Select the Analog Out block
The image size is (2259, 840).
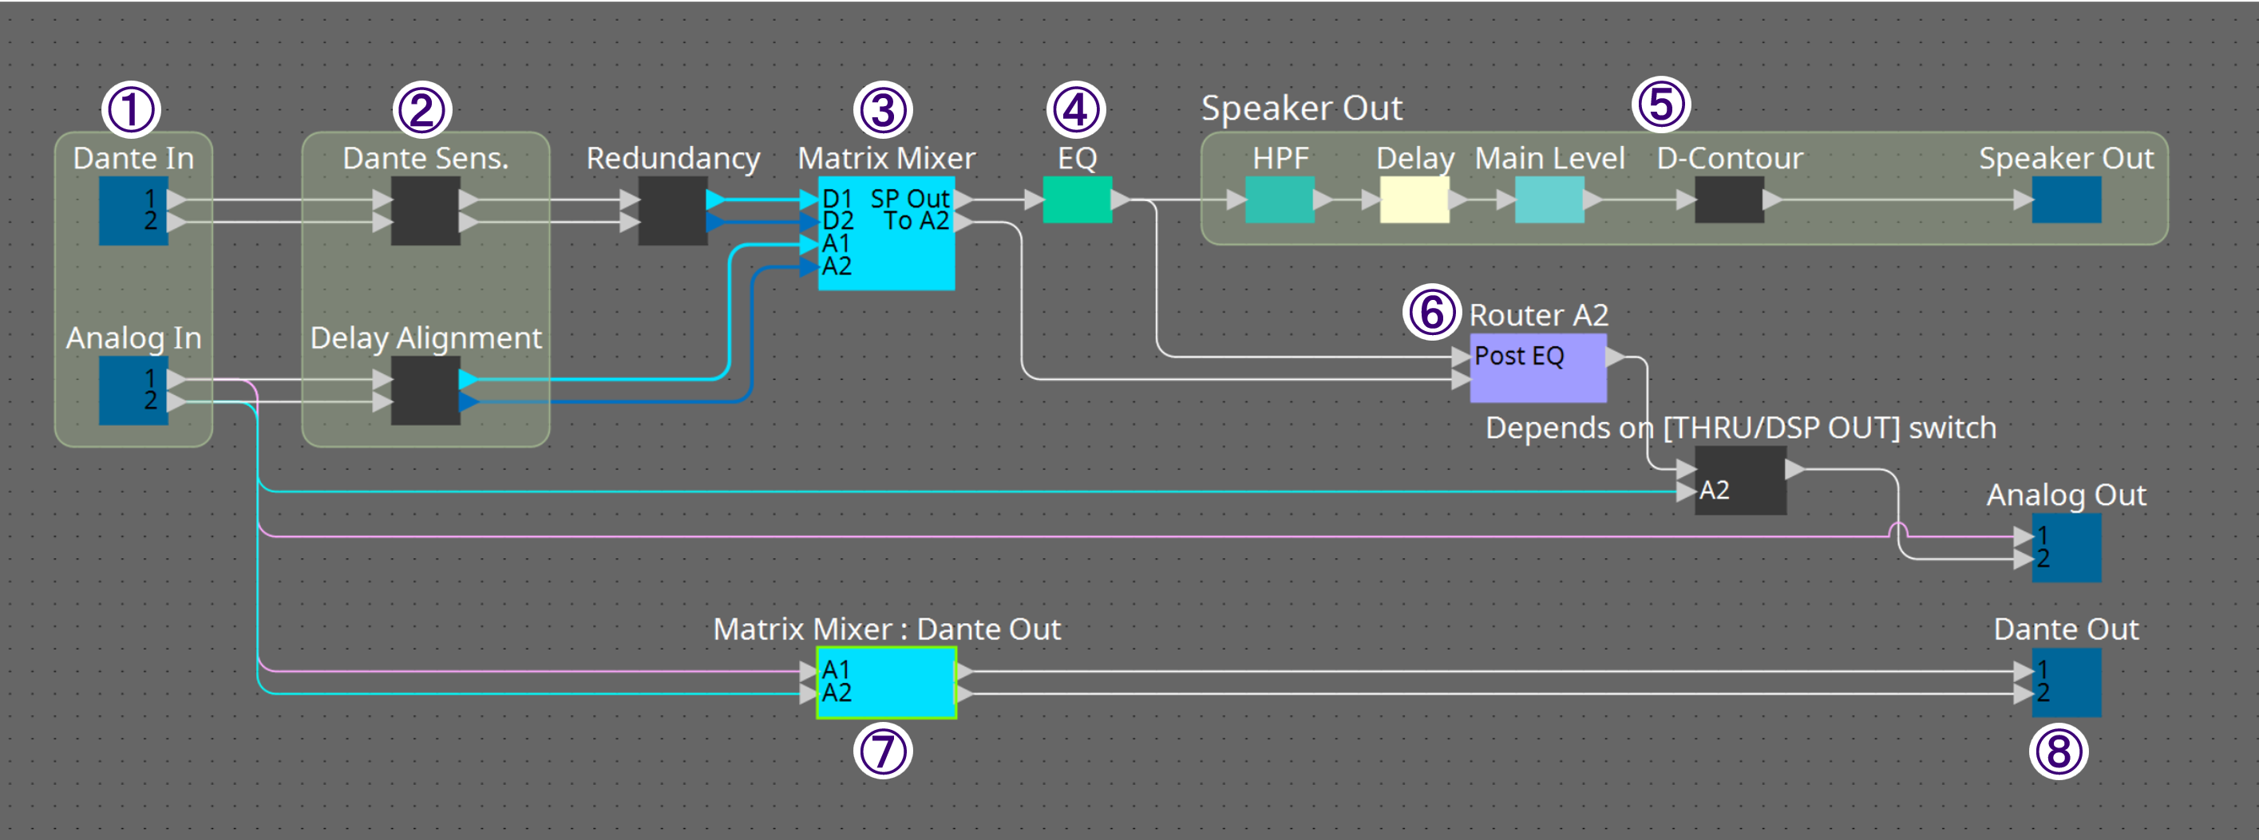click(x=2068, y=546)
